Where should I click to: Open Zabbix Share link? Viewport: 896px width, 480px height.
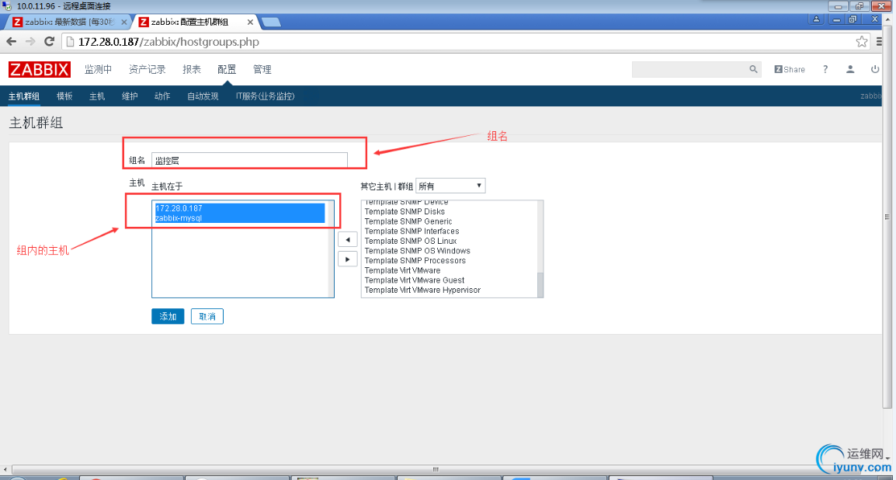click(790, 69)
